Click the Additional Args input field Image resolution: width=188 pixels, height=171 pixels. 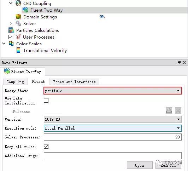coord(113,156)
